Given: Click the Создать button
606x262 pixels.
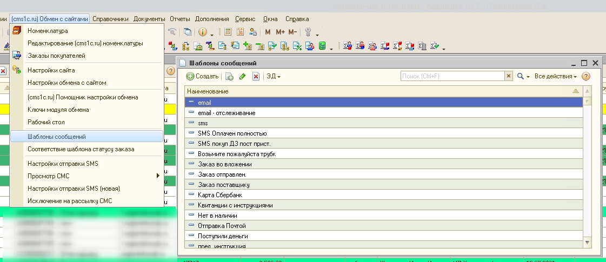Looking at the screenshot, I should click(203, 77).
